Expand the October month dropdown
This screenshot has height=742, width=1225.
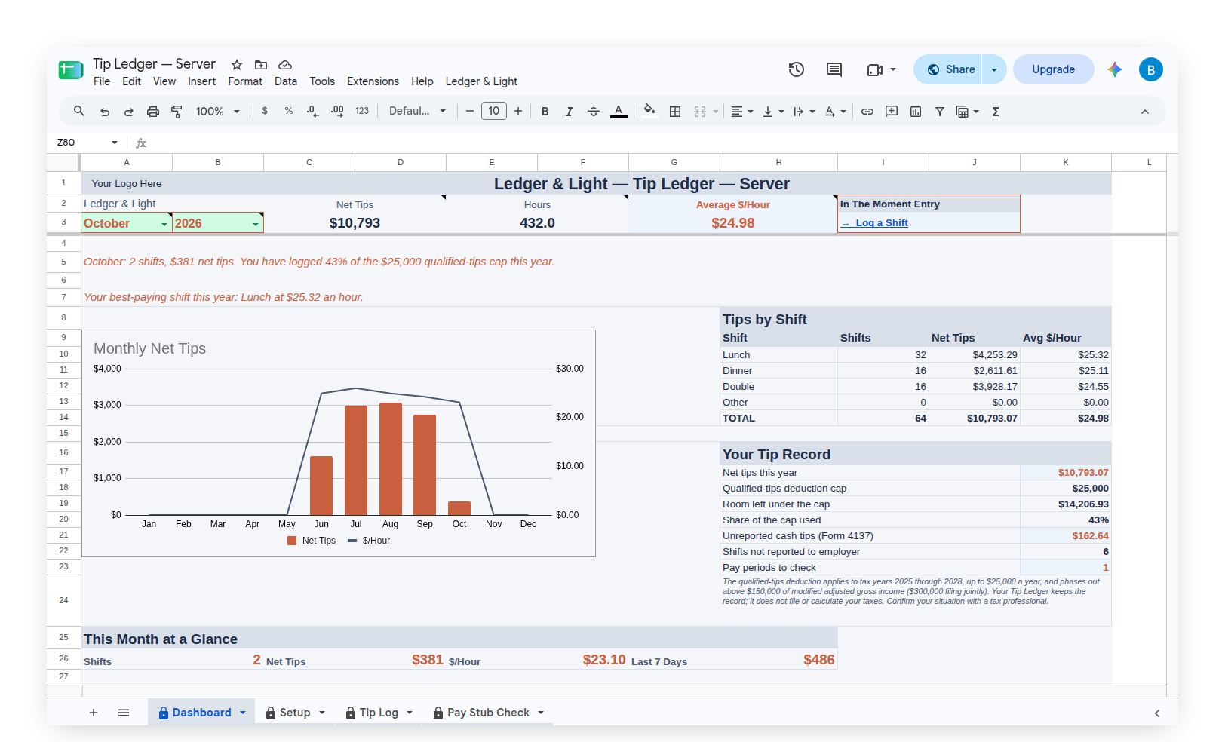point(164,224)
